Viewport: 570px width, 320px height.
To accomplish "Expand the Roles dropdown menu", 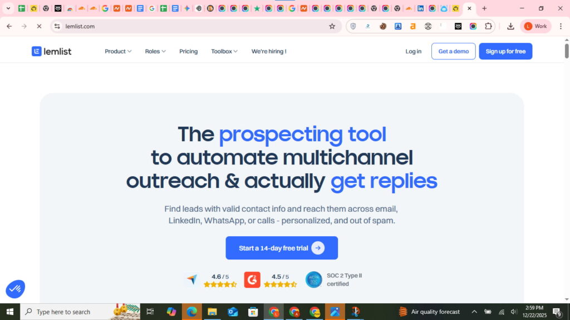I will point(155,51).
